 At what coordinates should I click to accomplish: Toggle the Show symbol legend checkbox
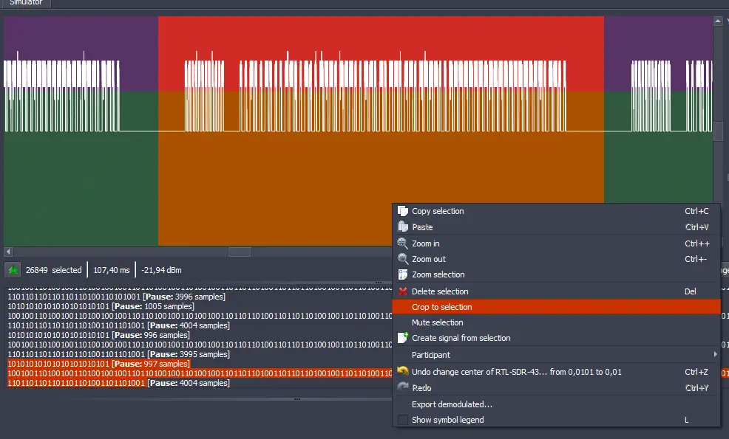[x=403, y=420]
